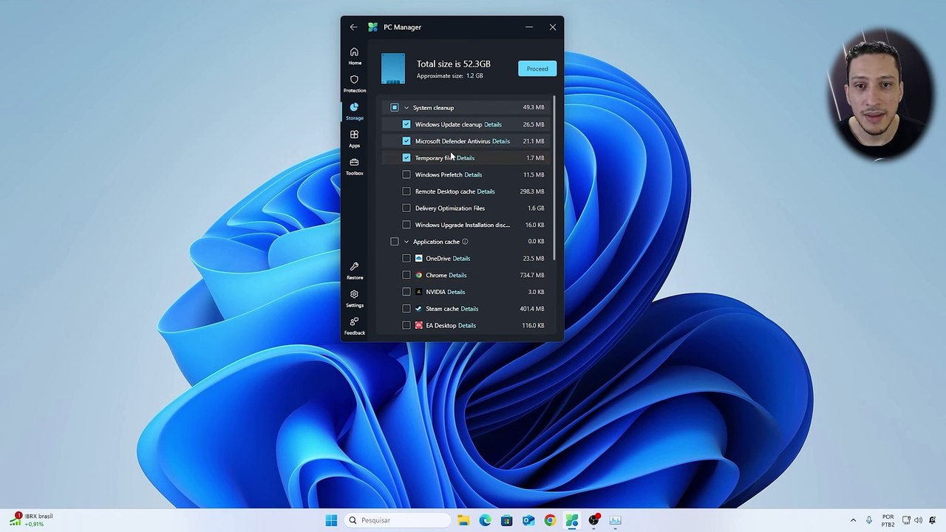946x532 pixels.
Task: Click the OneDrive app icon in list
Action: [x=419, y=259]
